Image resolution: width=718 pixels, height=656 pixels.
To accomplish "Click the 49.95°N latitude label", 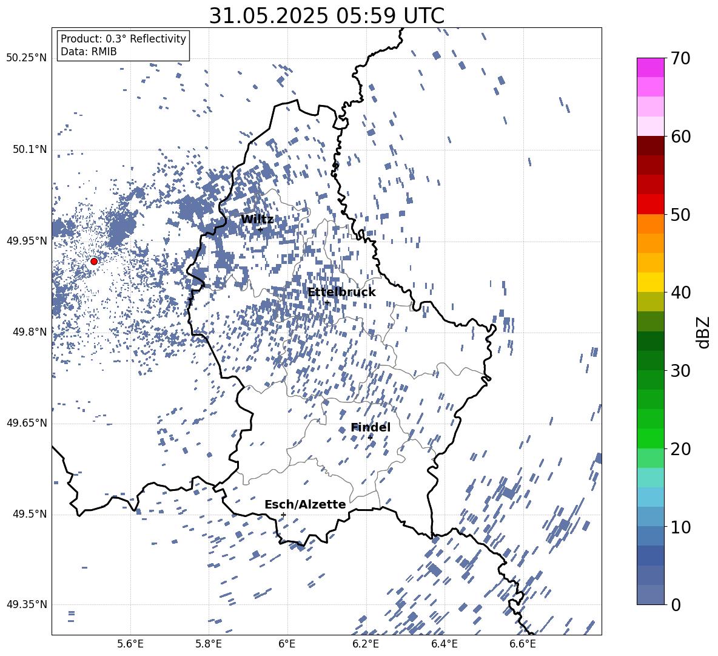I will (27, 241).
